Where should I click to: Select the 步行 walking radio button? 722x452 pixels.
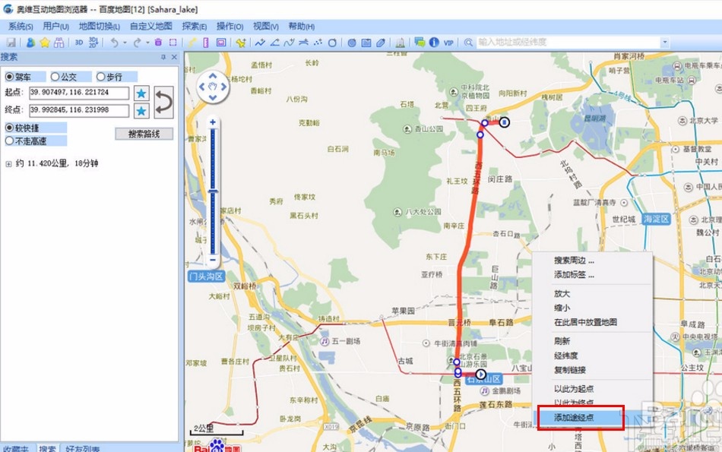(x=100, y=77)
